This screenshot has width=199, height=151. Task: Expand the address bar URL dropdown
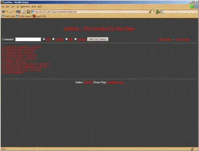tap(153, 12)
